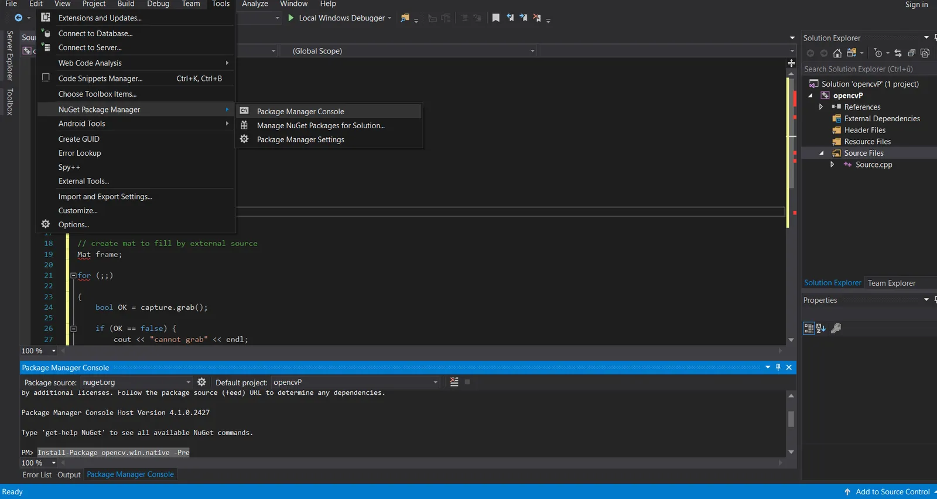Open the Web Code Analysis submenu
937x499 pixels.
coord(136,63)
